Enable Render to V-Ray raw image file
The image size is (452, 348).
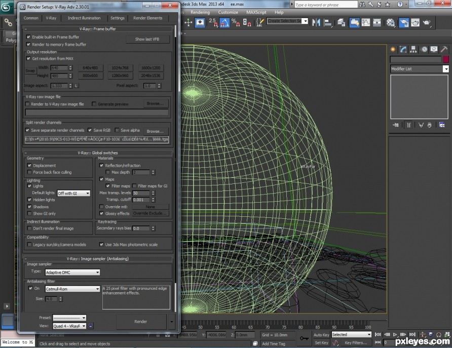27,104
